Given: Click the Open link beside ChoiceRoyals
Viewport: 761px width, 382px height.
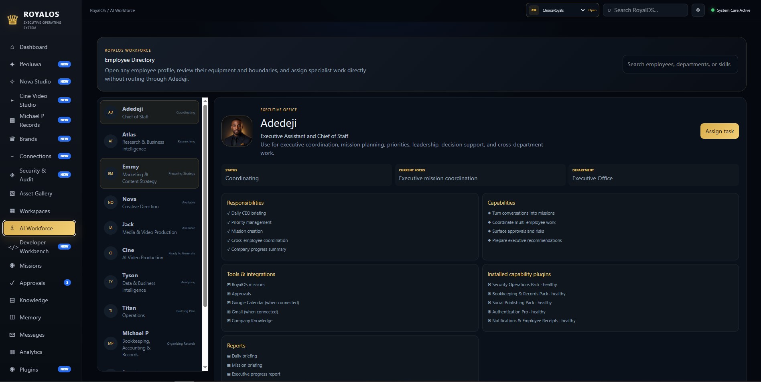Looking at the screenshot, I should pyautogui.click(x=592, y=10).
